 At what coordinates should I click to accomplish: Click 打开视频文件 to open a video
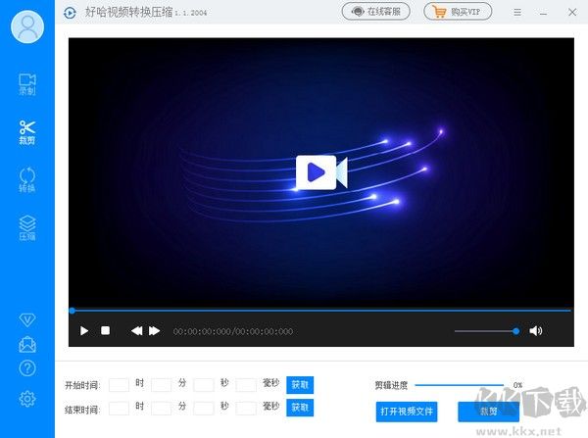[x=407, y=412]
